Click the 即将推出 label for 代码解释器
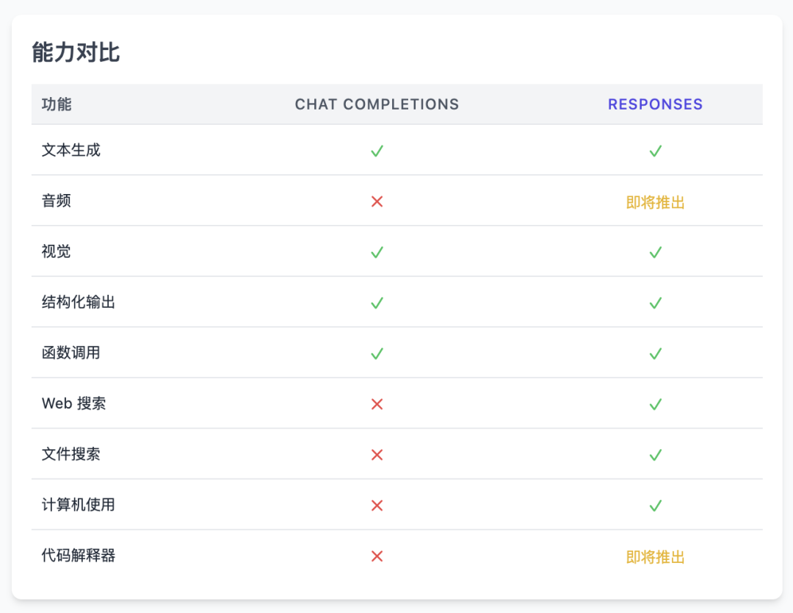Screen dimensions: 793x613 (655, 556)
